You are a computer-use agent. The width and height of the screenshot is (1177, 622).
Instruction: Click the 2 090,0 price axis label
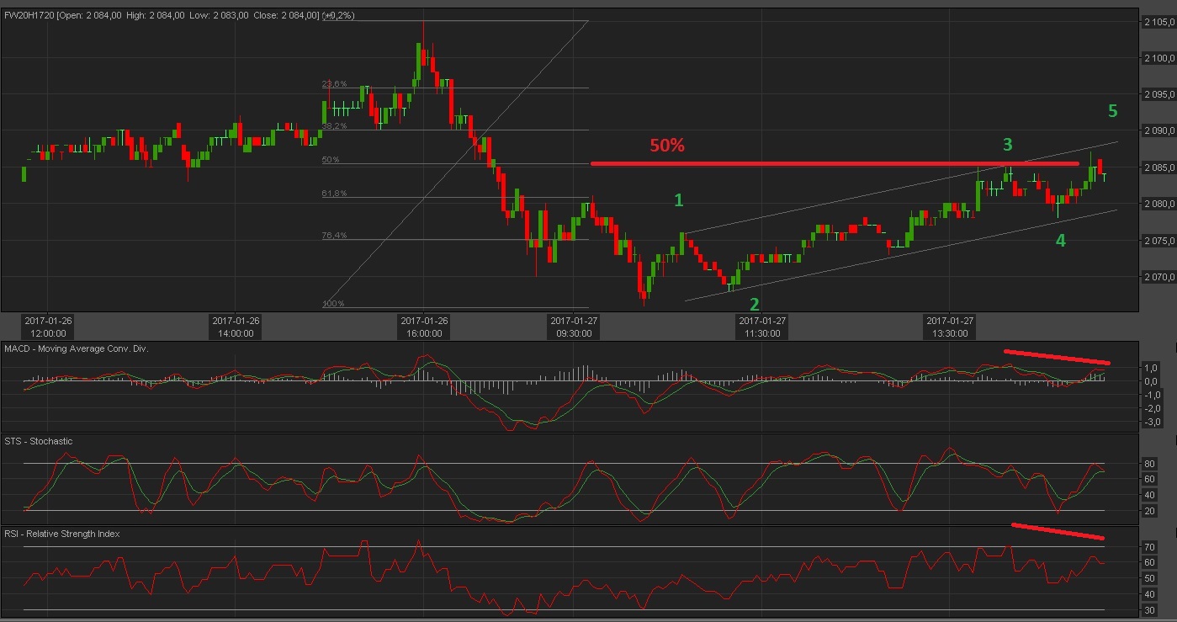[1158, 130]
